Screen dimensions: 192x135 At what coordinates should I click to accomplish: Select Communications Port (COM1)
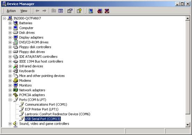click(46, 105)
